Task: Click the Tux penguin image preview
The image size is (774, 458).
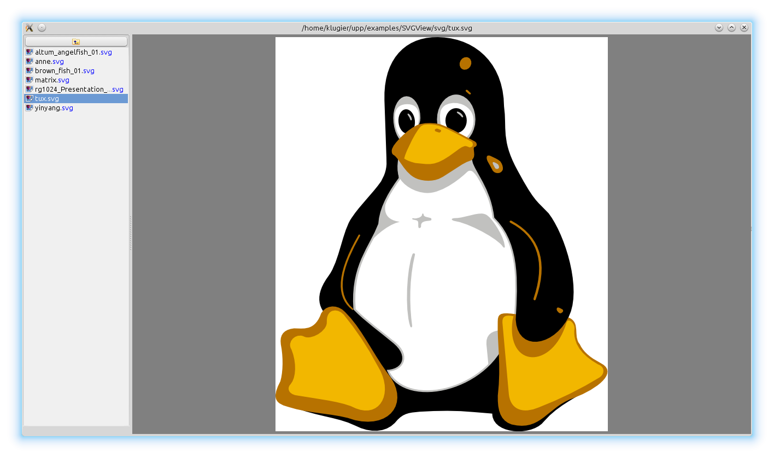Action: tap(441, 234)
